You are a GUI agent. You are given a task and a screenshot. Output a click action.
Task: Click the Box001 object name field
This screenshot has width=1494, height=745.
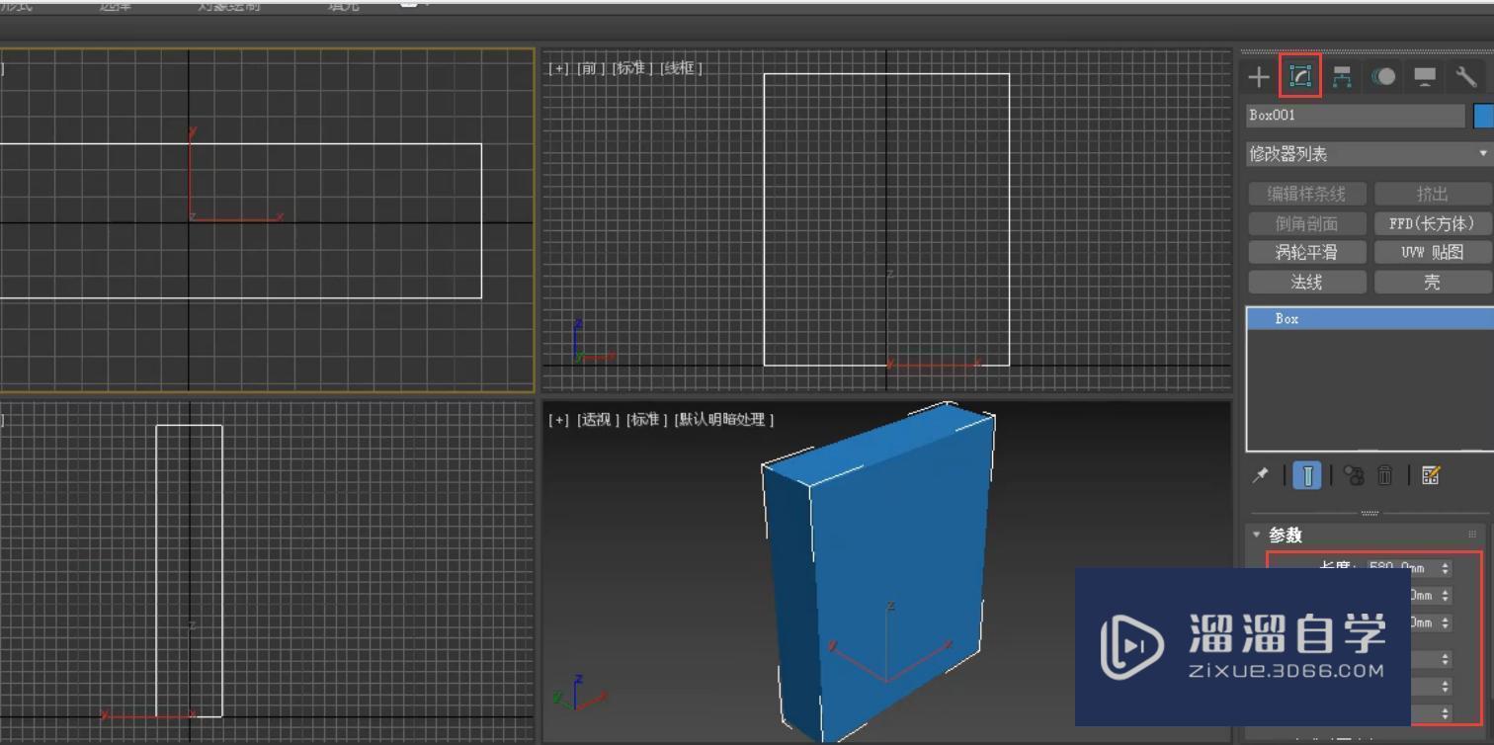(1355, 116)
